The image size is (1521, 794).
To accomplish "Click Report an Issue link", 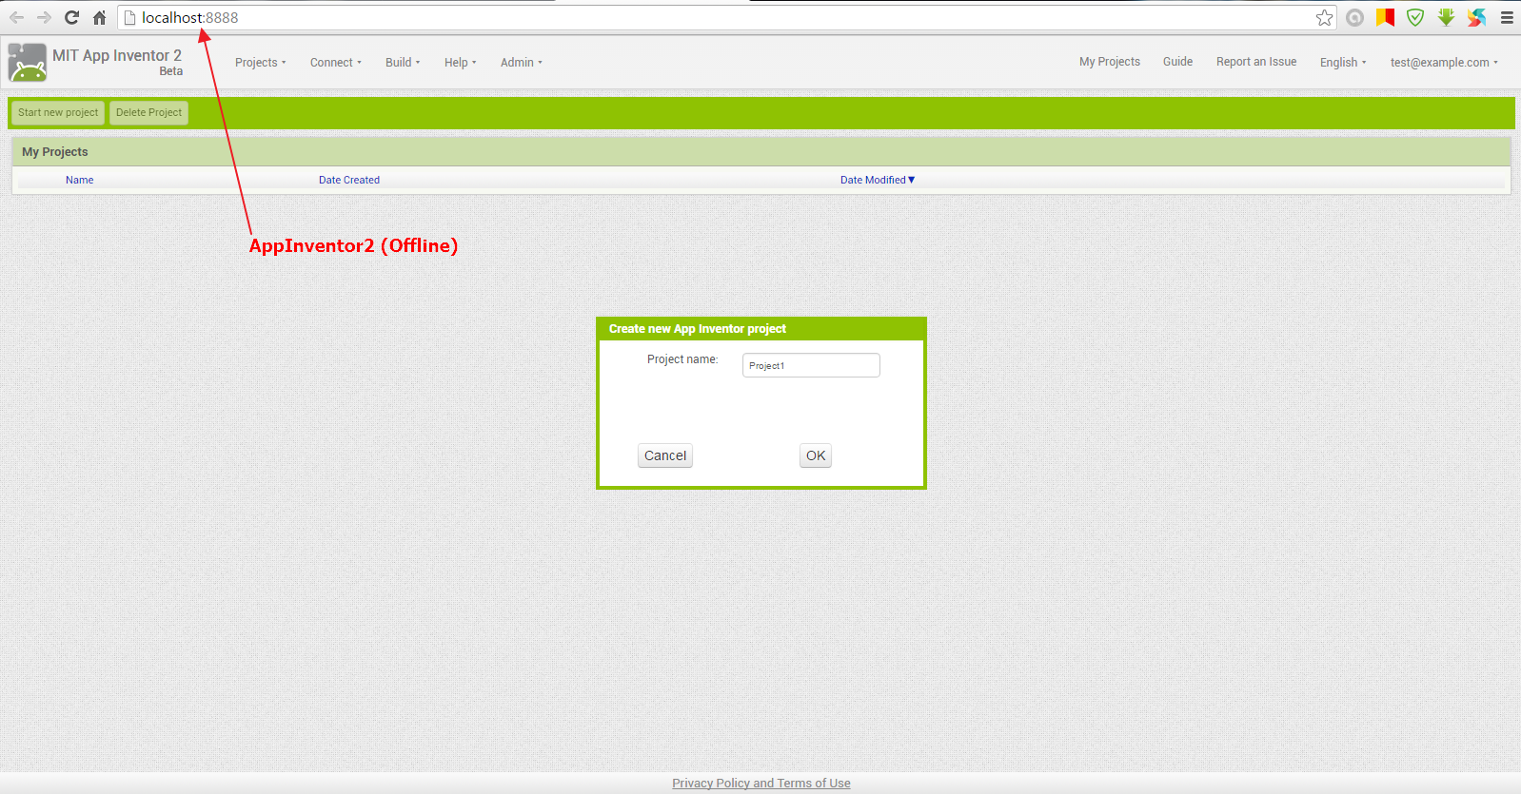I will (x=1256, y=62).
